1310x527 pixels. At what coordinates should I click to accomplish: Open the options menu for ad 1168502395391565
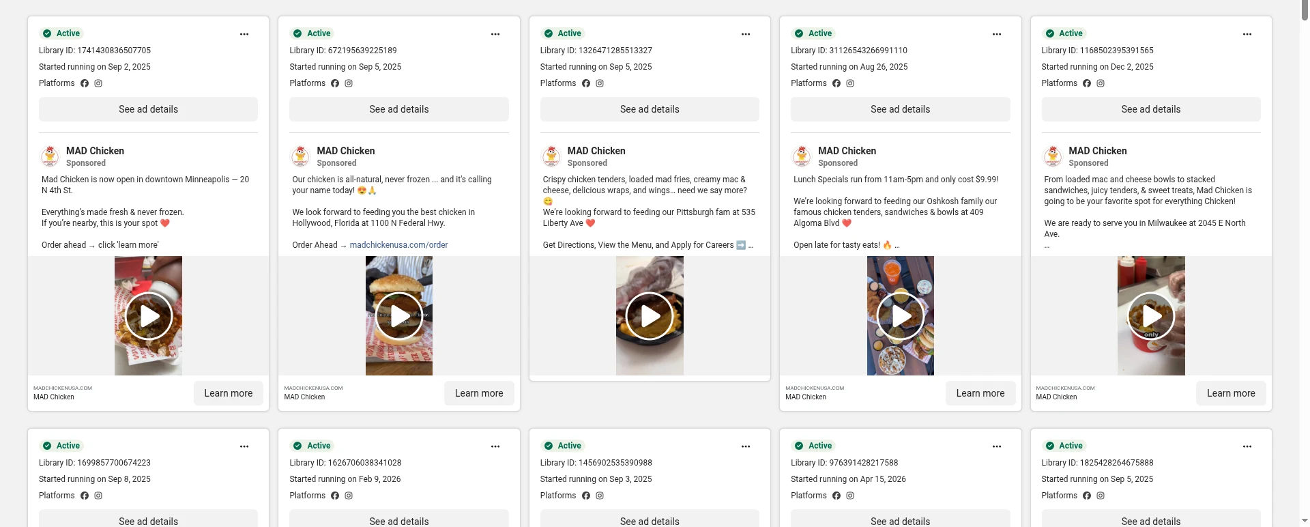pyautogui.click(x=1247, y=34)
